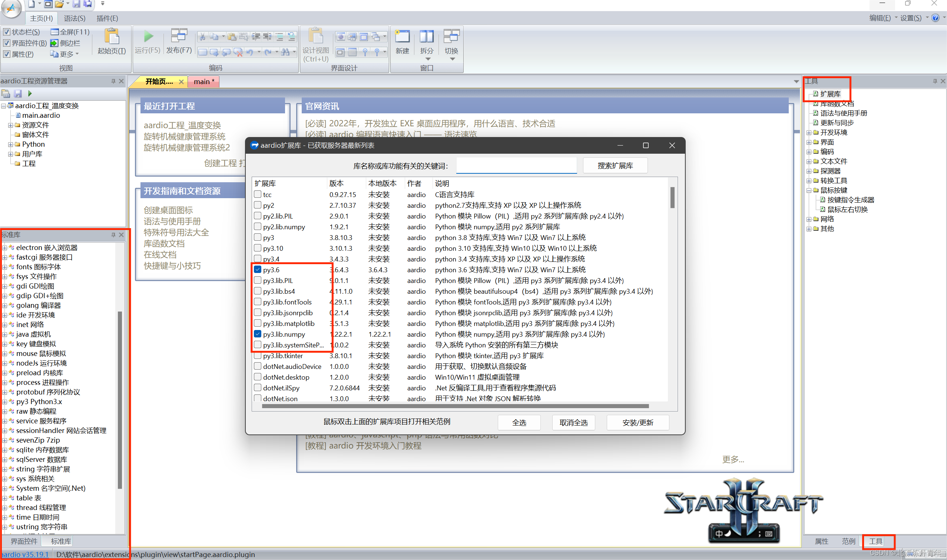This screenshot has width=947, height=560.
Task: Click the binoculars find icon
Action: pyautogui.click(x=285, y=52)
